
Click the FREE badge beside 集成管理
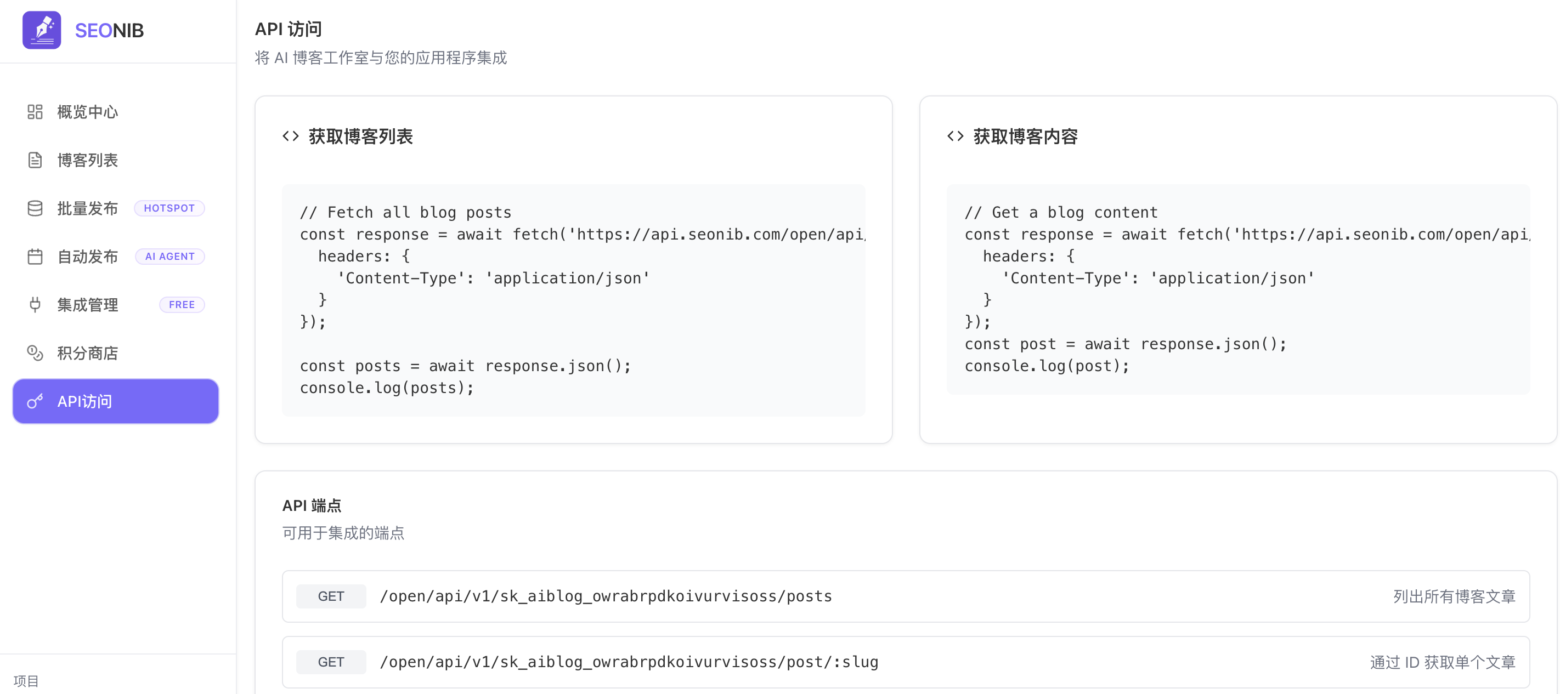pos(182,304)
